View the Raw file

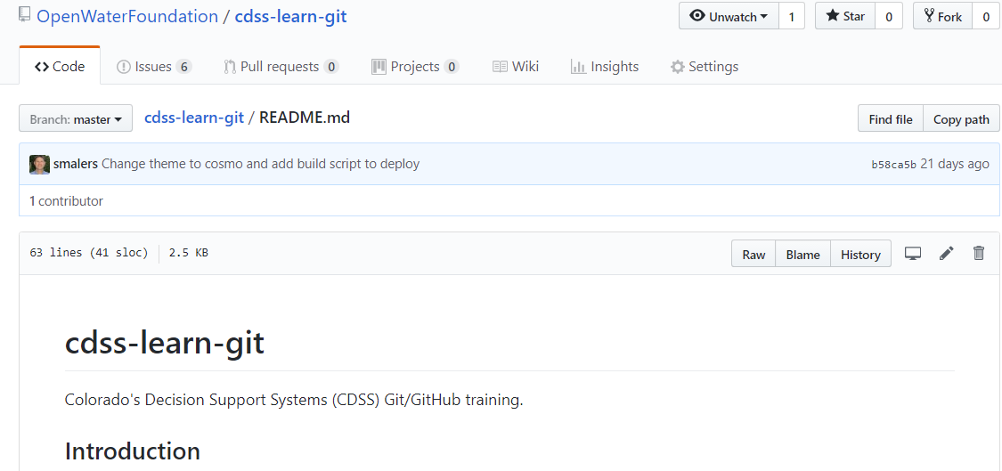click(754, 255)
